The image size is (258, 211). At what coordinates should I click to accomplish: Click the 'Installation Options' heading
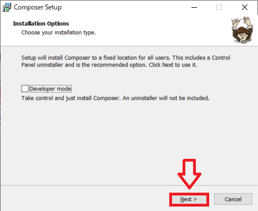pyautogui.click(x=41, y=23)
